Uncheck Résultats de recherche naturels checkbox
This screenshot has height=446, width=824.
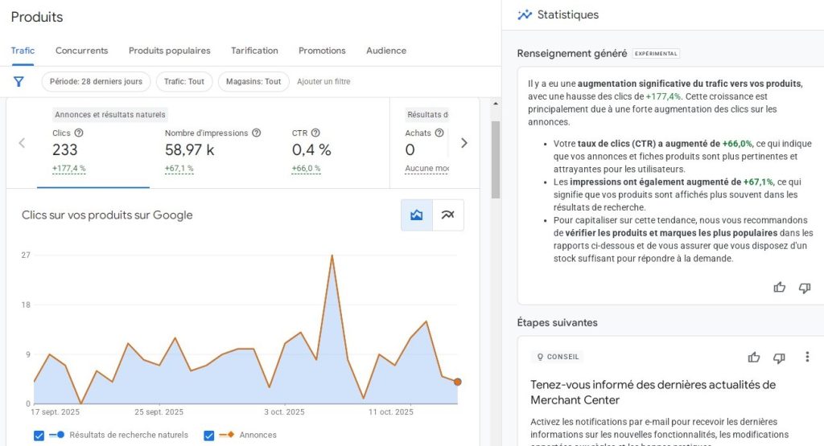pos(39,436)
